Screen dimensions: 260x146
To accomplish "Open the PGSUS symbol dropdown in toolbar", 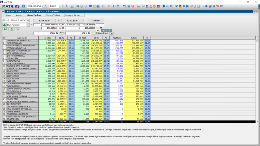I will [x=60, y=6].
